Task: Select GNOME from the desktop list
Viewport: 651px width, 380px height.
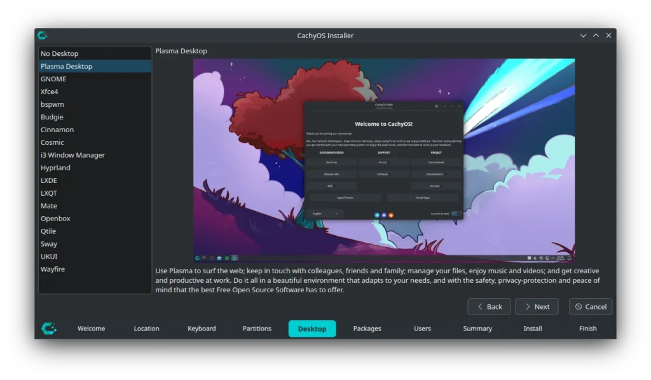Action: click(53, 79)
